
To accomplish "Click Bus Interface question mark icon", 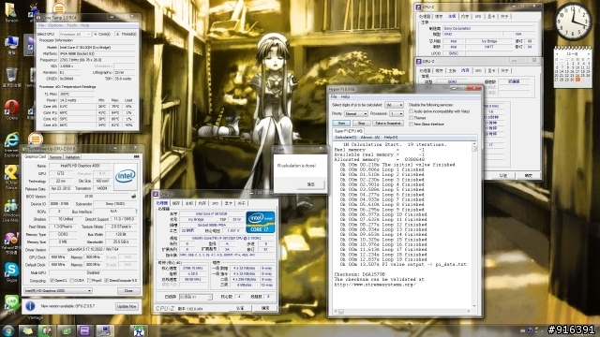I will tap(136, 212).
